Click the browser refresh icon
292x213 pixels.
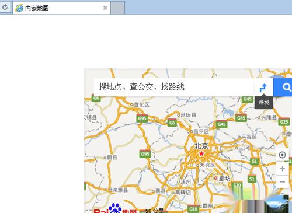(x=5, y=7)
